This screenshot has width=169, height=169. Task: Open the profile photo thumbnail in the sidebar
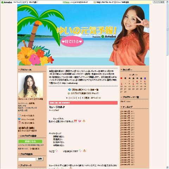tap(30, 85)
